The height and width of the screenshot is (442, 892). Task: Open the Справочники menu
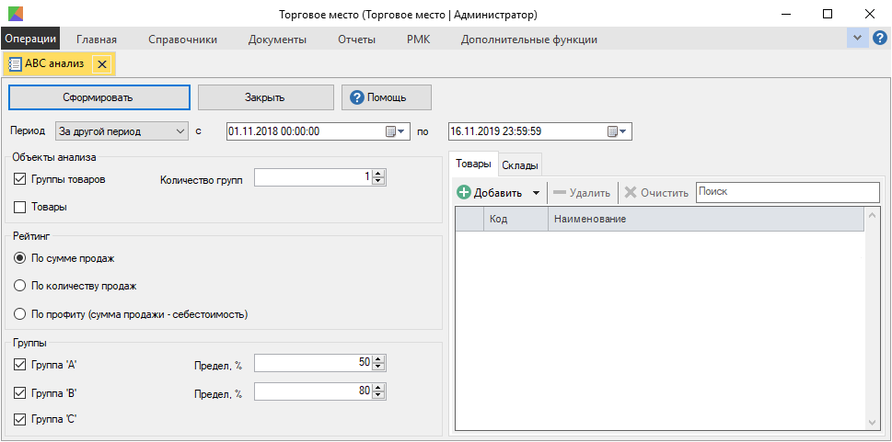tap(182, 40)
